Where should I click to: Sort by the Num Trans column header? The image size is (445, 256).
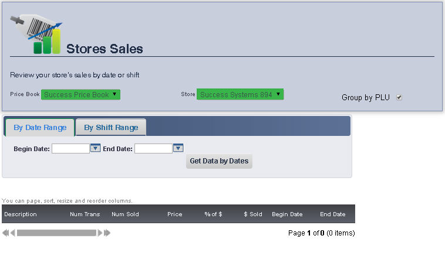(85, 214)
